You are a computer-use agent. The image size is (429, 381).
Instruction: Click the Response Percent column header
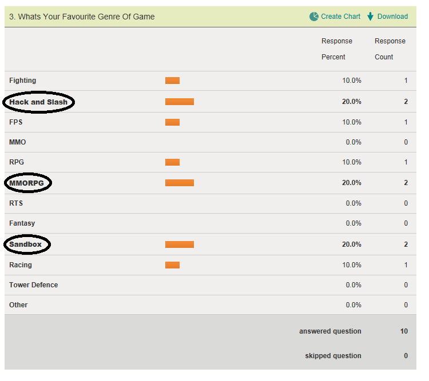tap(337, 49)
